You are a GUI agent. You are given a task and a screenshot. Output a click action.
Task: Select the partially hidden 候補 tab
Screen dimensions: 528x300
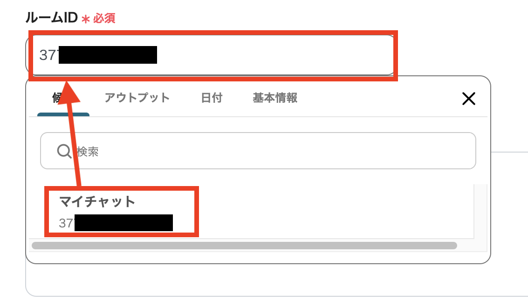57,98
